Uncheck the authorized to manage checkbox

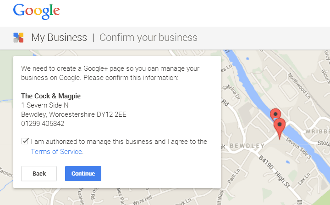click(x=25, y=141)
